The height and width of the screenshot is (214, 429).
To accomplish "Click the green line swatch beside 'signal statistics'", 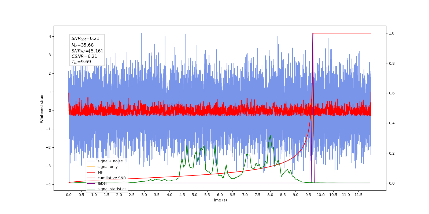I will 91,189.
